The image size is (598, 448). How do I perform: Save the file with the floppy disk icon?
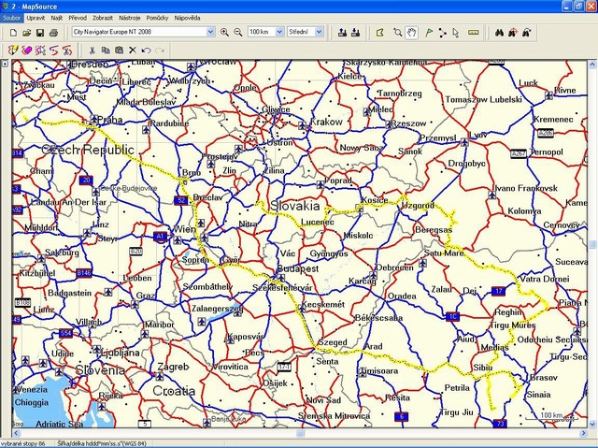click(39, 33)
